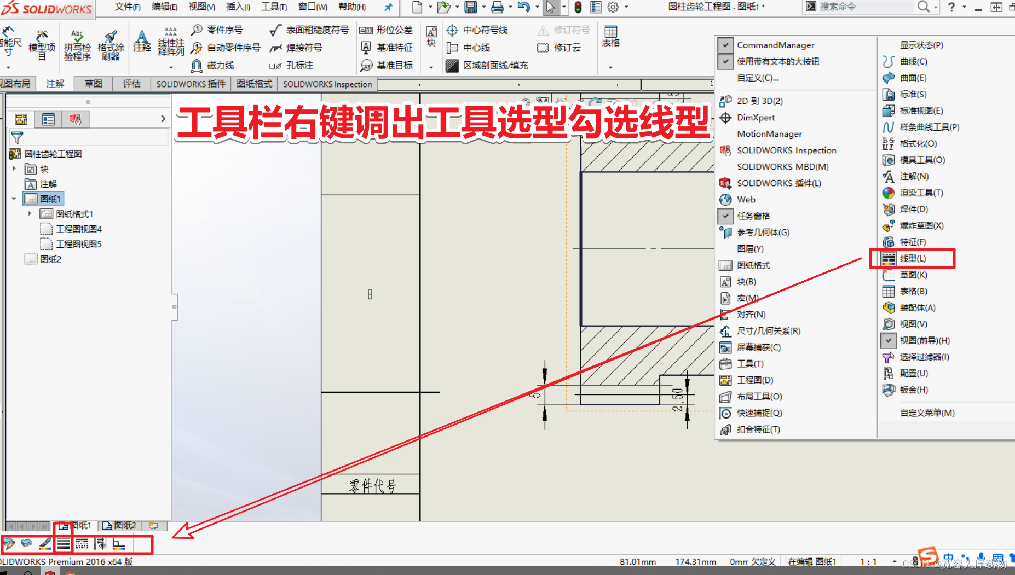Screen dimensions: 1015x575
Task: Click the Geometric Tolerance (形位公差) tool
Action: [x=386, y=30]
